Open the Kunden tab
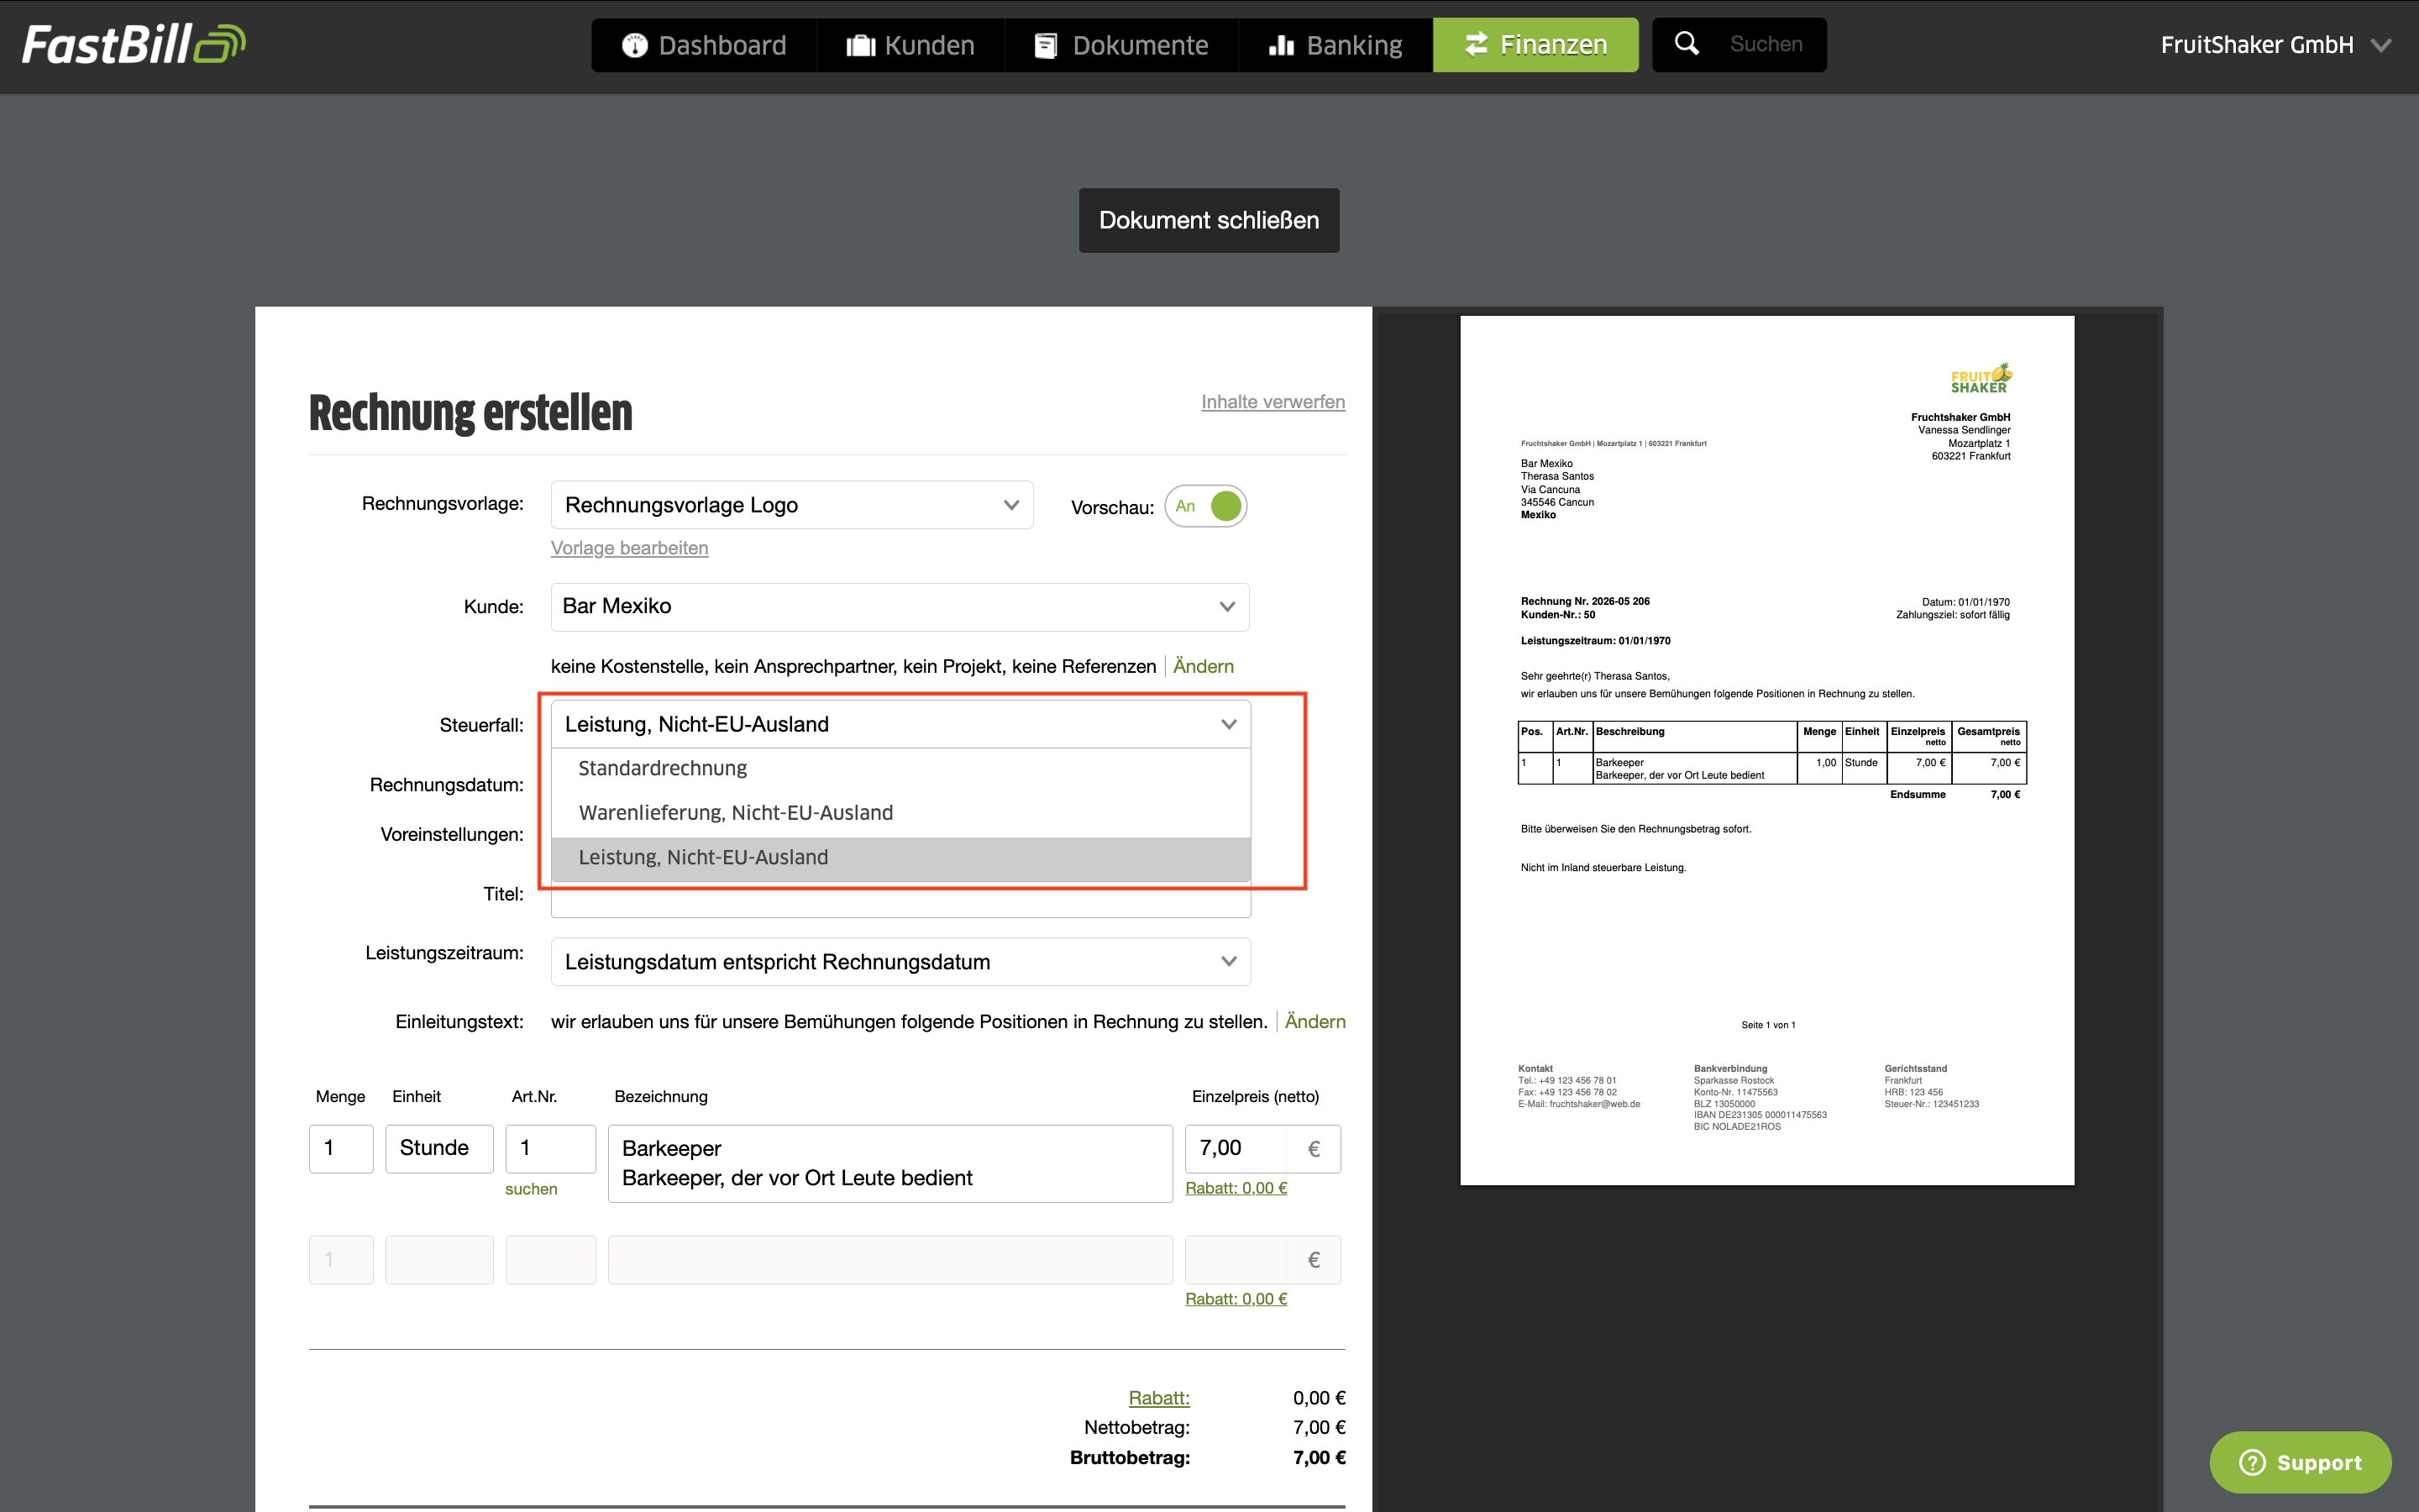The image size is (2419, 1512). [910, 45]
